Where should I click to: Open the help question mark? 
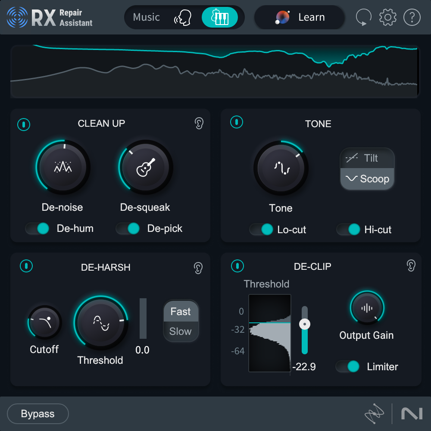coord(412,17)
